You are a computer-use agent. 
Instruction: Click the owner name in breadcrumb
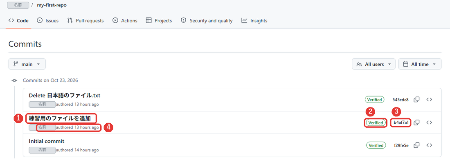18,5
